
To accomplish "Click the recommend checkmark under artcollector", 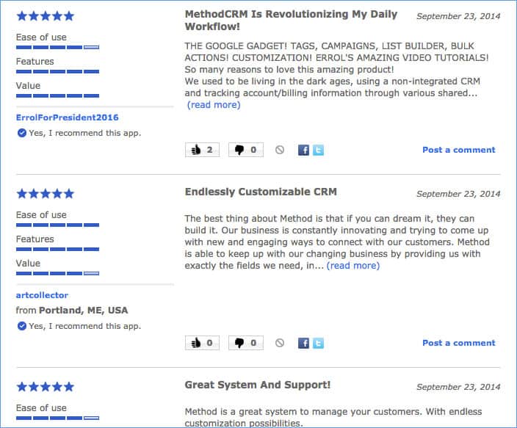I will [x=22, y=326].
